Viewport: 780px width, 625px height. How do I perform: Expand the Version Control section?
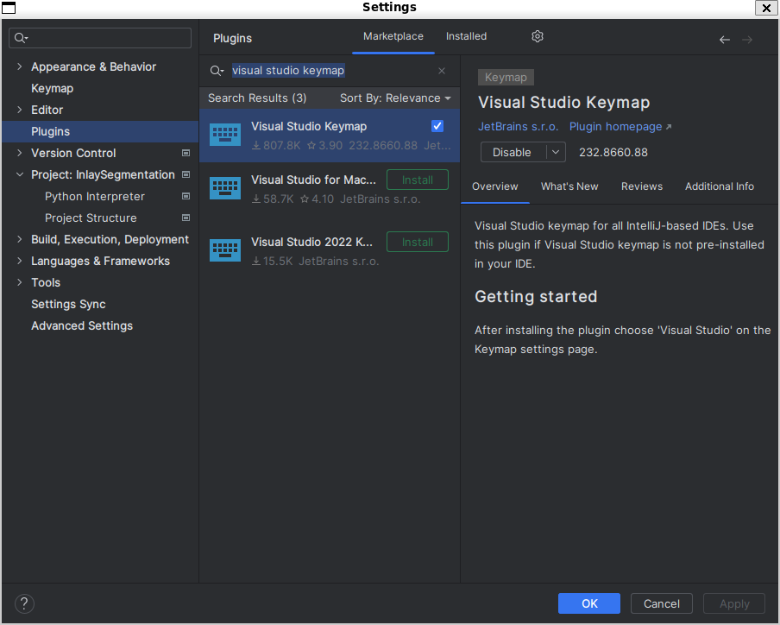coord(19,153)
